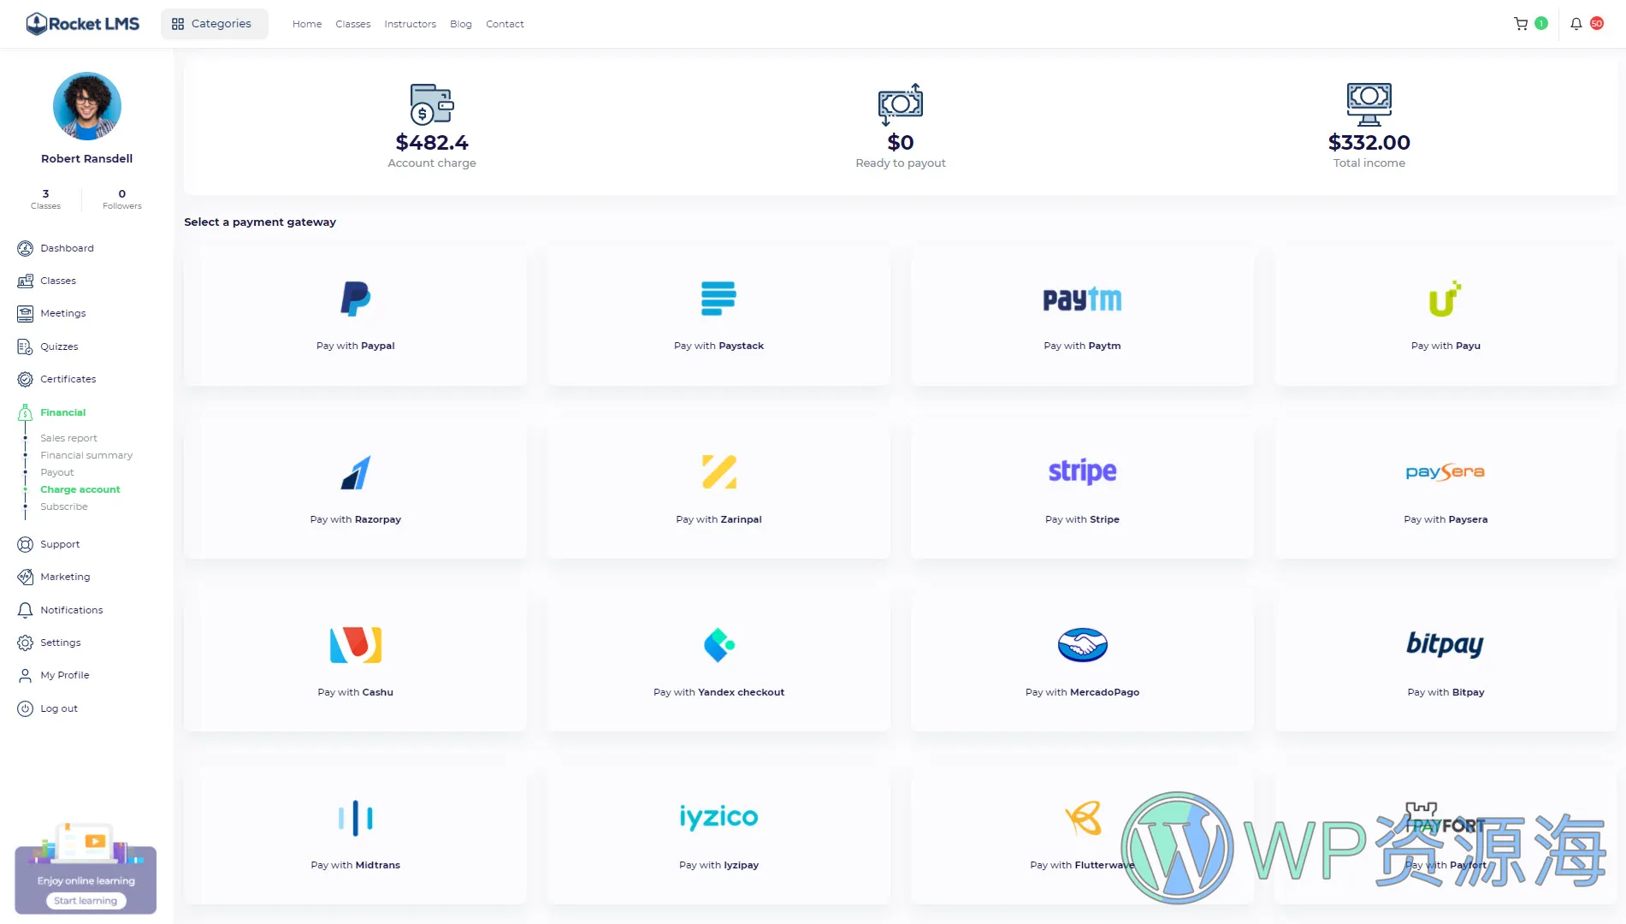Image resolution: width=1626 pixels, height=924 pixels.
Task: Click the Meetings sidebar icon
Action: point(26,314)
